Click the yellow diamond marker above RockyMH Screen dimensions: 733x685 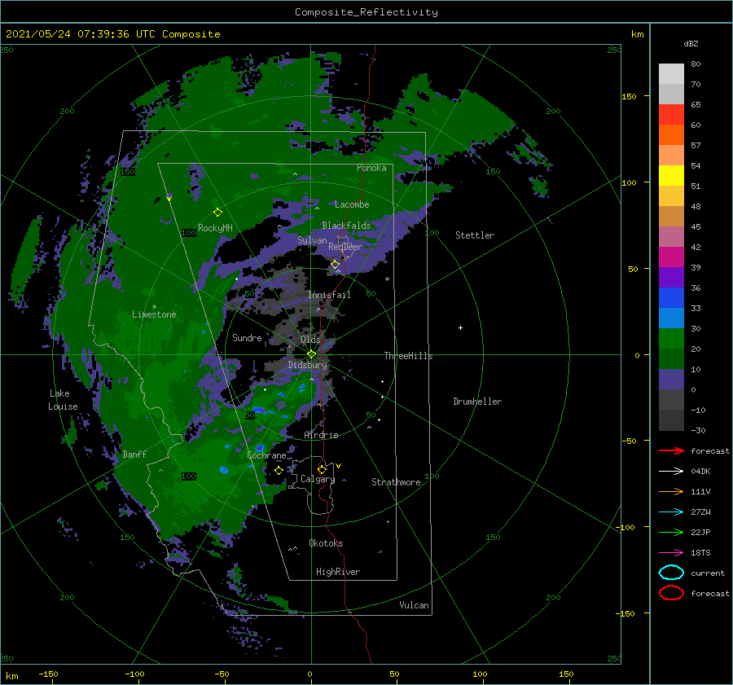217,213
